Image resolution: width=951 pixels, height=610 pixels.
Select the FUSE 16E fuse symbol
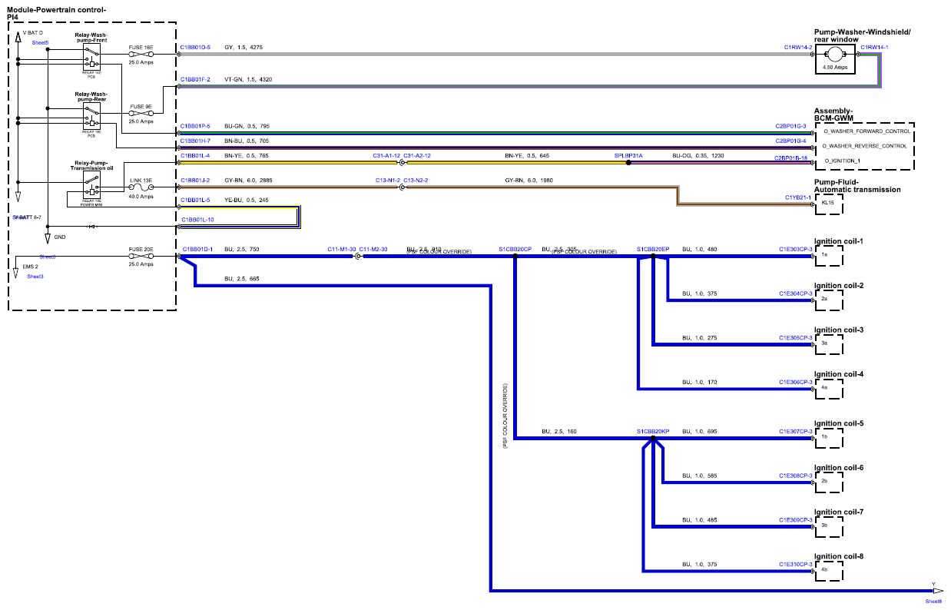[141, 55]
